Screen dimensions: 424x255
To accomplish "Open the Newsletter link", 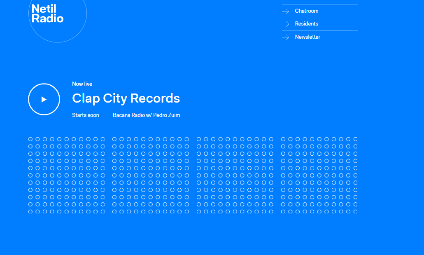I will coord(308,37).
